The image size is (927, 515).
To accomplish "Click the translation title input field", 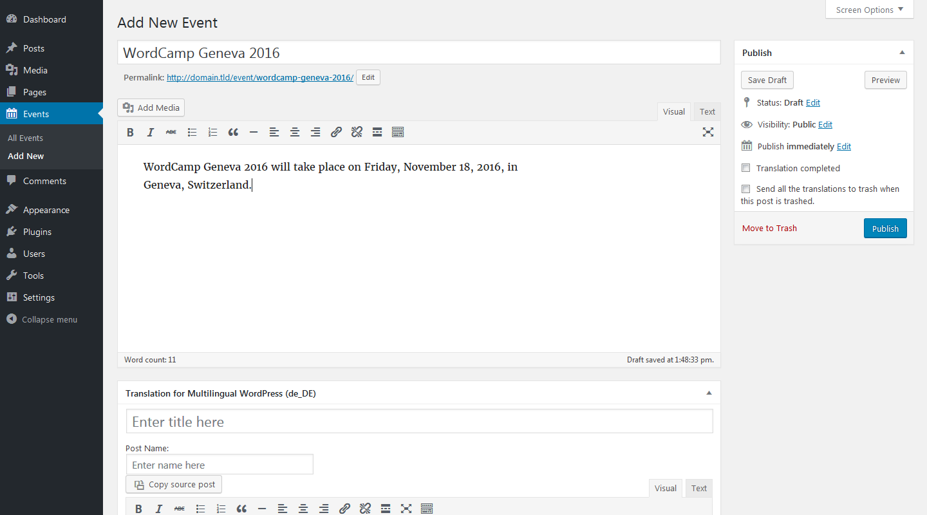I will [419, 422].
